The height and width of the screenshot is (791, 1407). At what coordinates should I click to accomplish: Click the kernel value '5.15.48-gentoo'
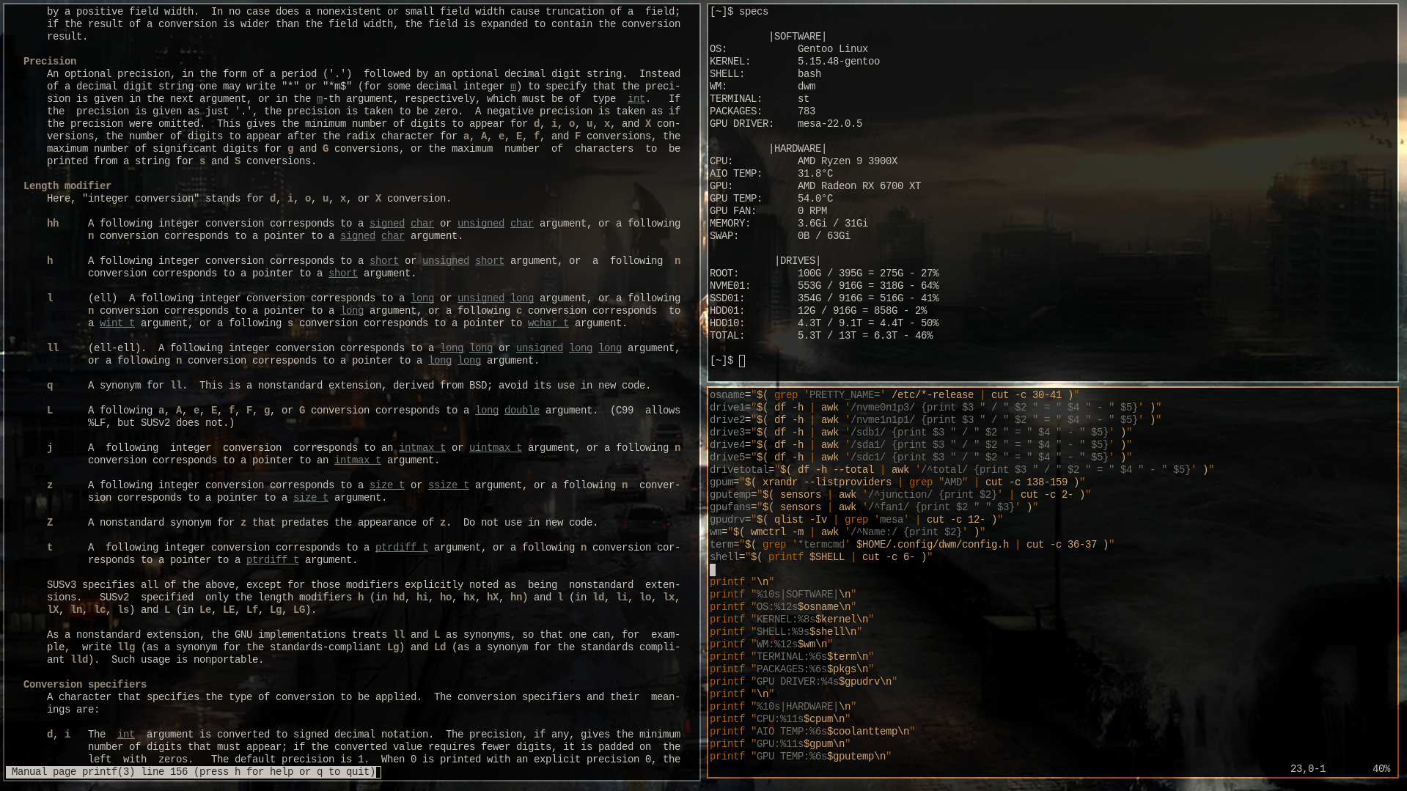point(839,62)
